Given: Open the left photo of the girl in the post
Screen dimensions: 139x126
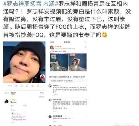Looking at the screenshot, I should coord(59,62).
